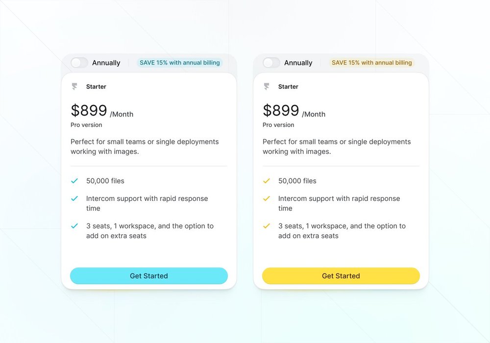490x343 pixels.
Task: Click the Starter logo icon in the cyan-themed card
Action: click(x=74, y=87)
